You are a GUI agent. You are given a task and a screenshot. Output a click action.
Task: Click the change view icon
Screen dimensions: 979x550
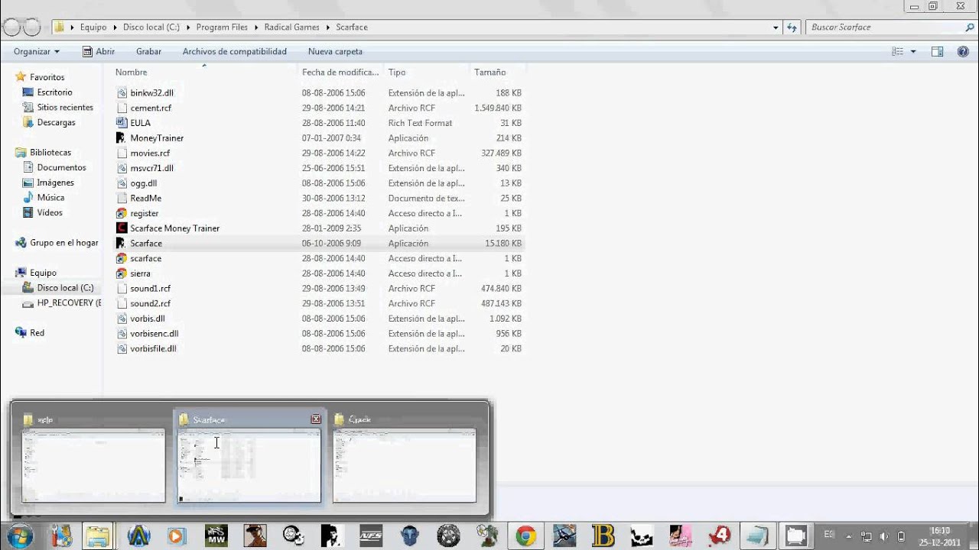click(x=898, y=51)
